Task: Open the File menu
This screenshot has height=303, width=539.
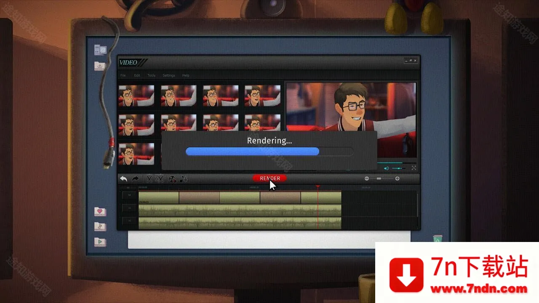Action: tap(123, 75)
